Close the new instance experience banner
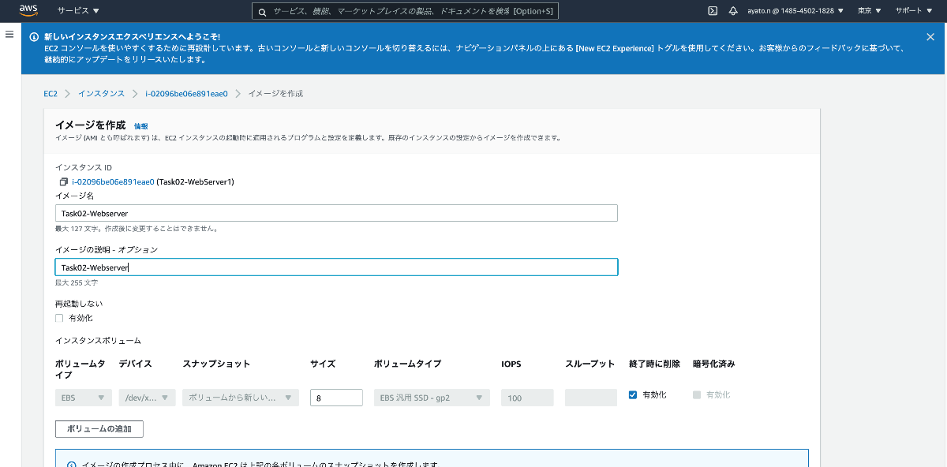947x467 pixels. point(930,37)
